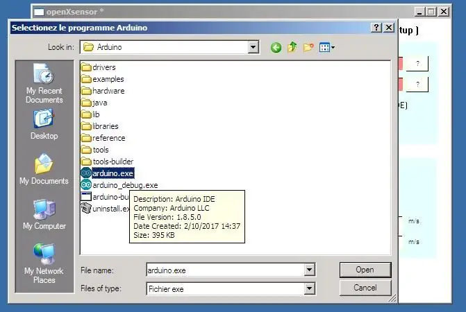Select the arduino.exe file

[x=108, y=173]
